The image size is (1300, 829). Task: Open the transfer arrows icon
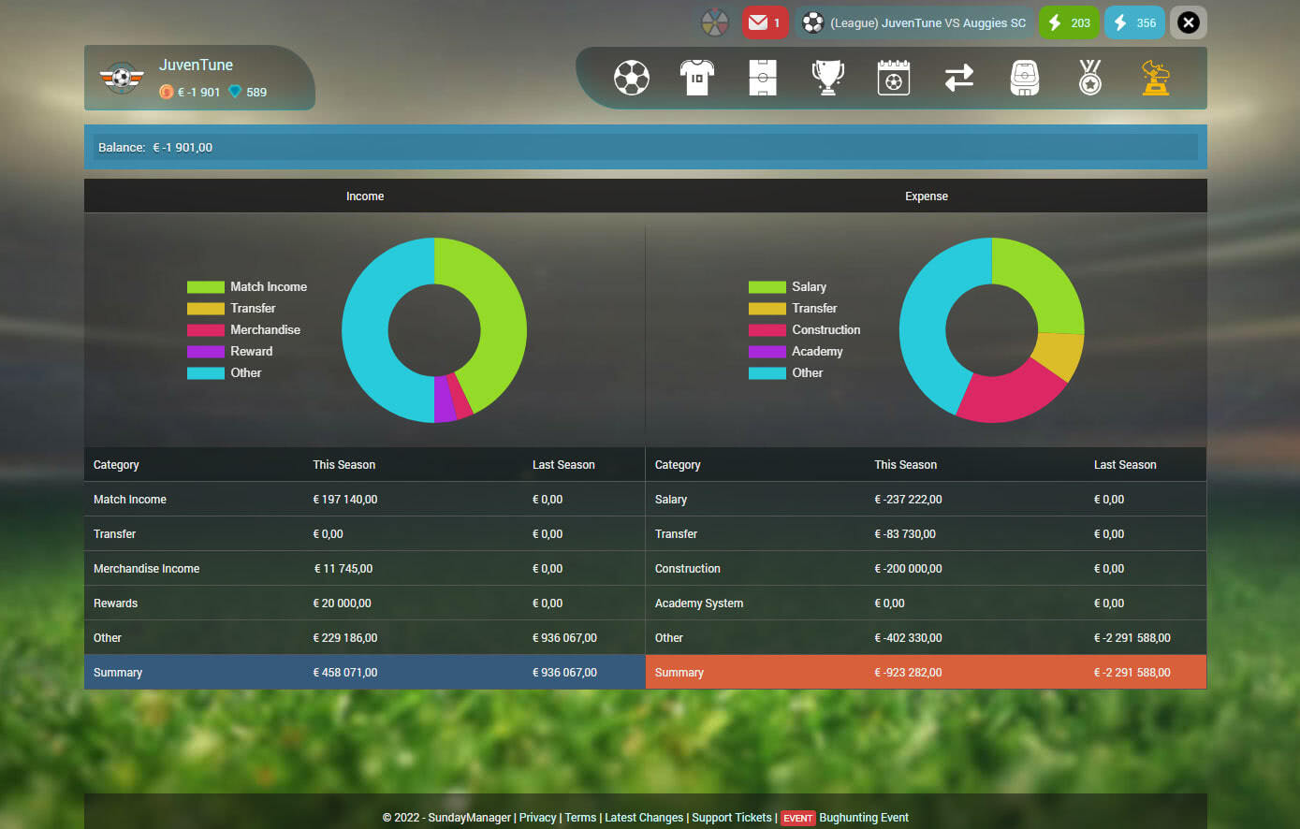click(x=958, y=79)
